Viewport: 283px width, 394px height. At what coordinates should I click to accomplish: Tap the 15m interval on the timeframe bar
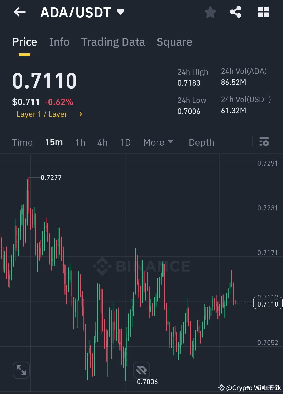pyautogui.click(x=54, y=142)
